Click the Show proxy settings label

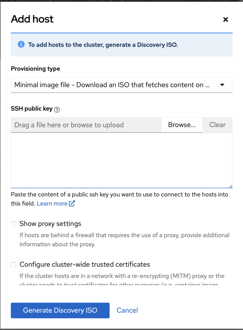50,224
